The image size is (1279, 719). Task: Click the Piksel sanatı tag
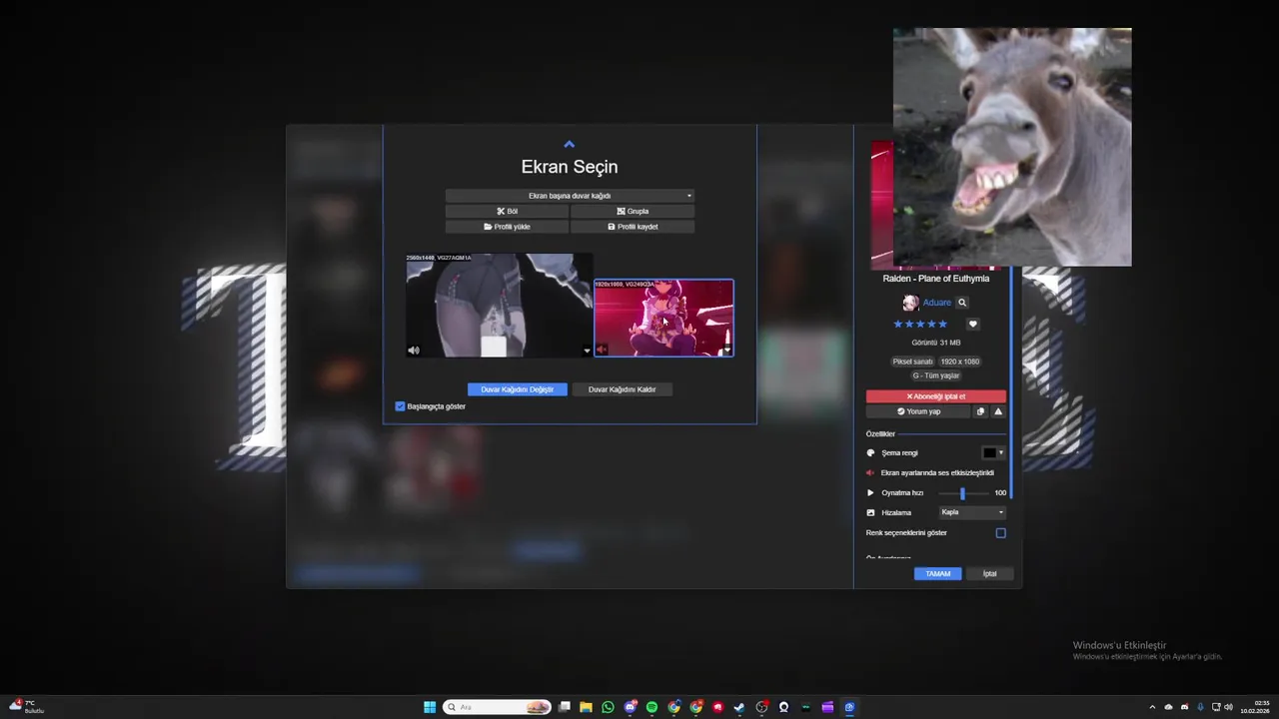(912, 361)
